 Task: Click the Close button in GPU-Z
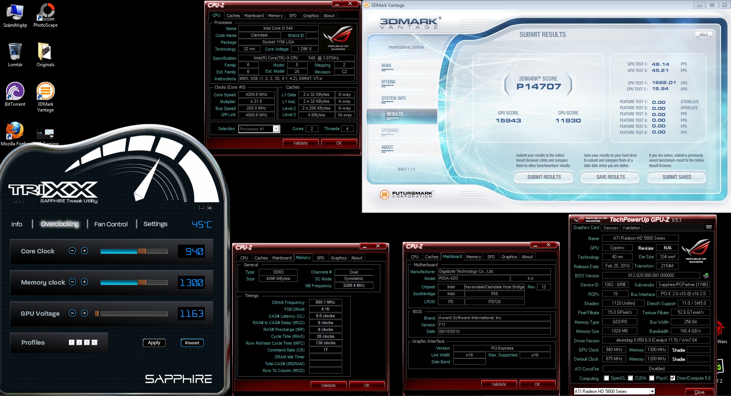coord(699,392)
